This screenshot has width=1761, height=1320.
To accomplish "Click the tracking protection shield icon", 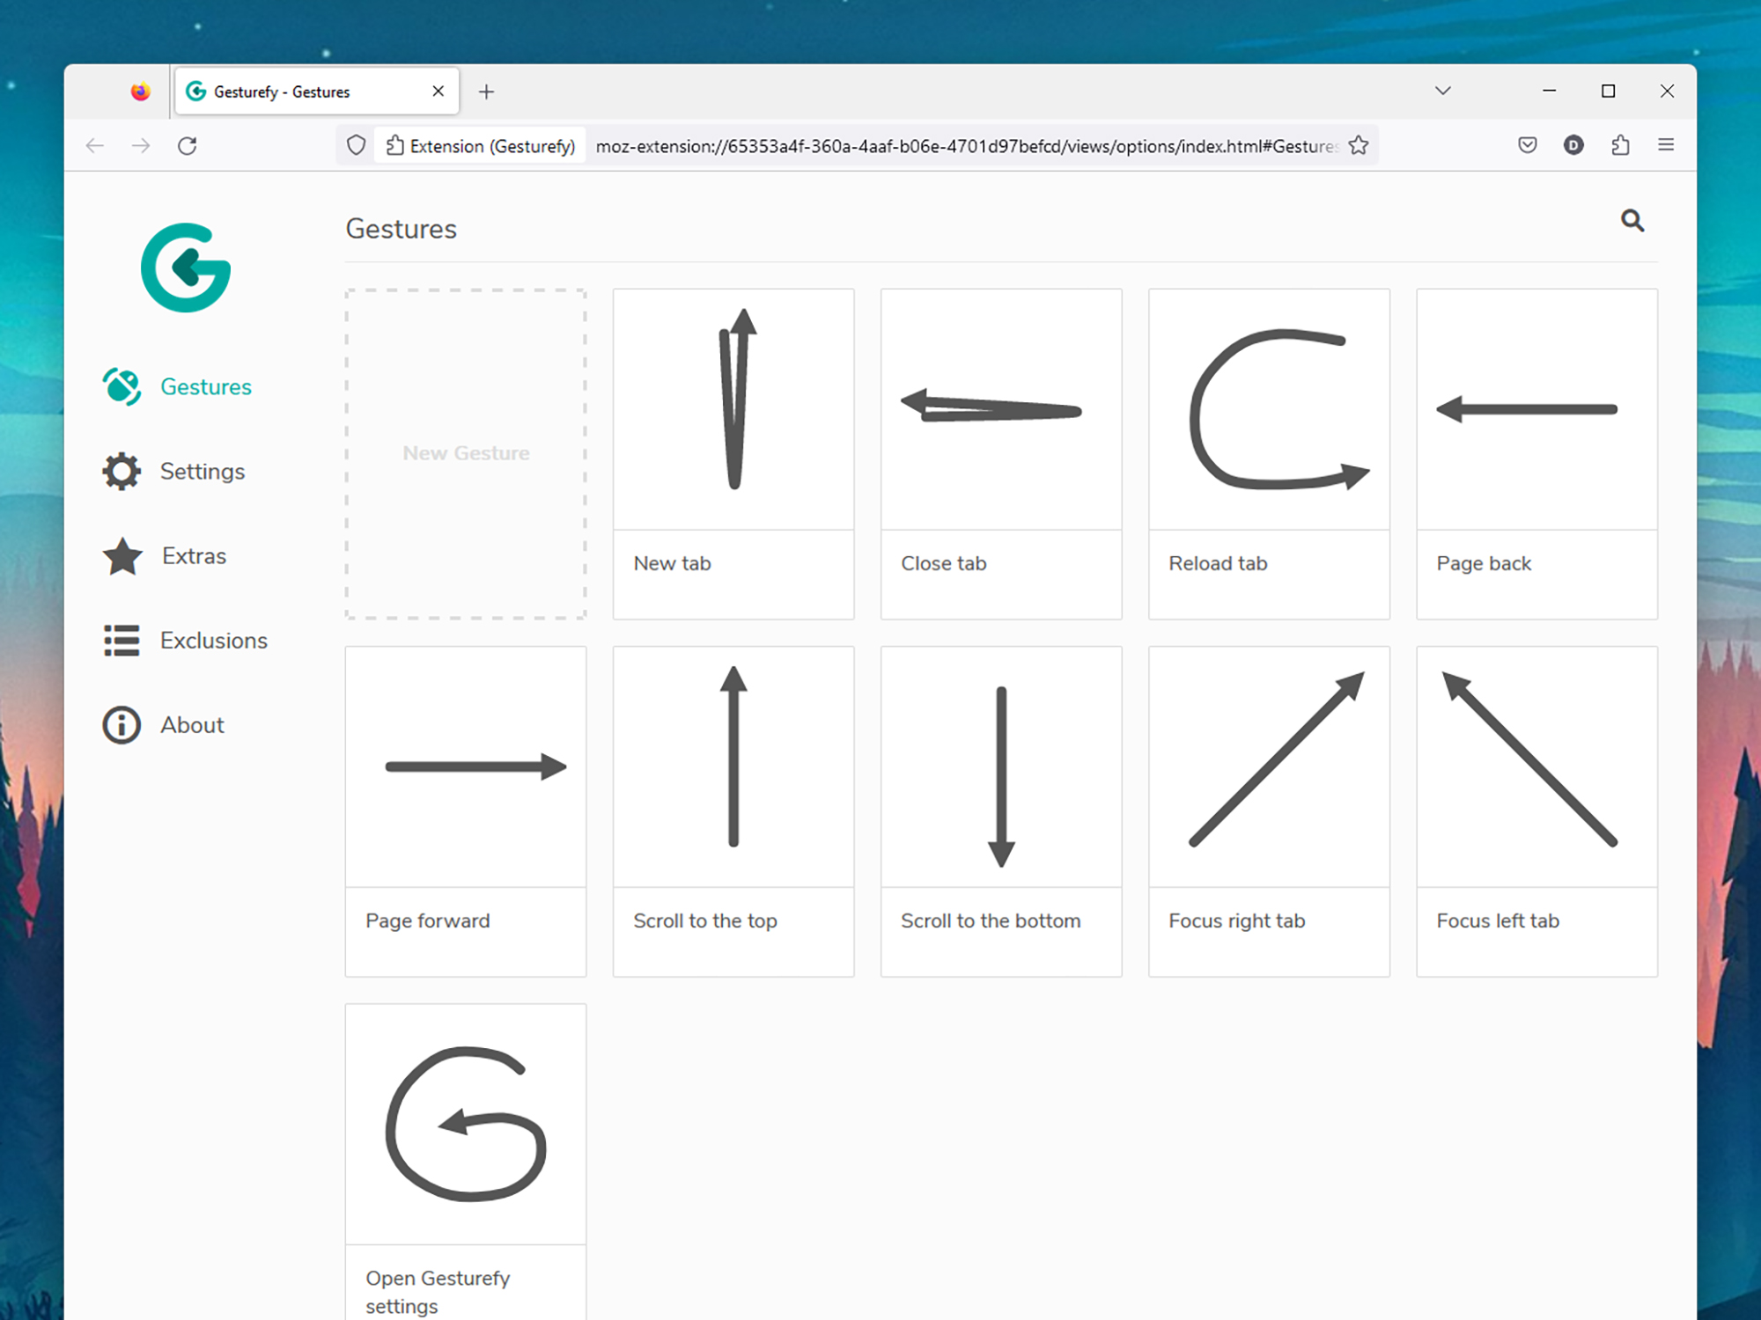I will 356,145.
